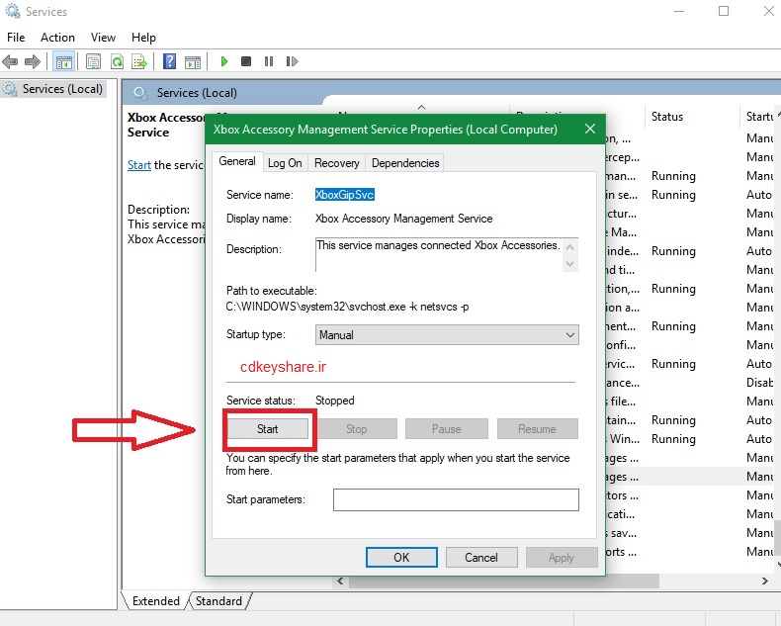Screen dimensions: 781x626
Task: Click the Services (Local) panel header
Action: (x=198, y=93)
